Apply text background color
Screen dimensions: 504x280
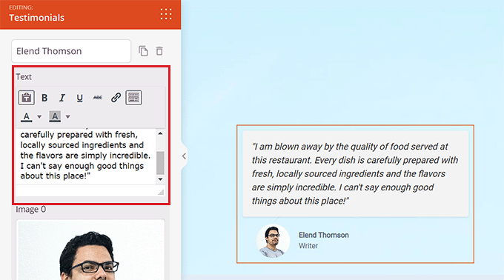click(55, 116)
